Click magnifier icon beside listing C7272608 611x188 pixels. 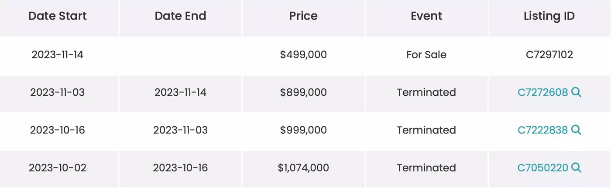(576, 92)
